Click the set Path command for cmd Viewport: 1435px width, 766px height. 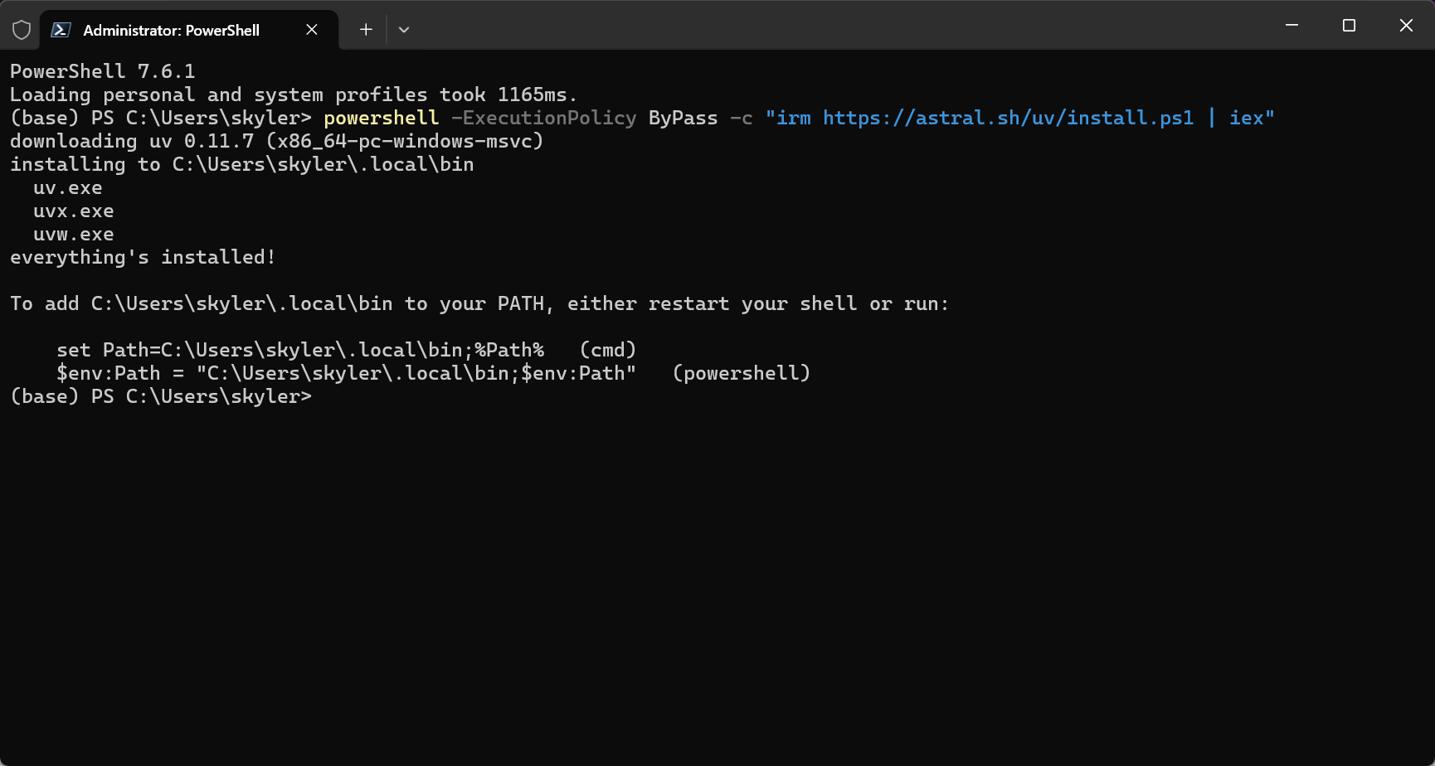click(x=300, y=351)
